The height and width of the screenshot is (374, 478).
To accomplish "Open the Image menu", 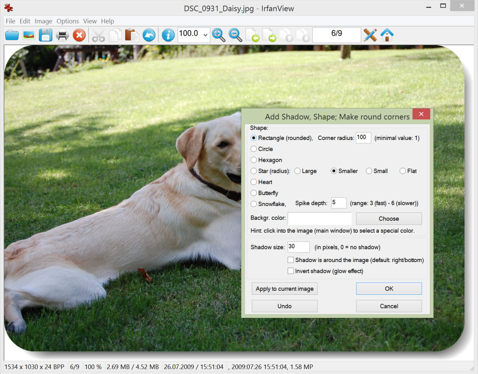I will 43,21.
